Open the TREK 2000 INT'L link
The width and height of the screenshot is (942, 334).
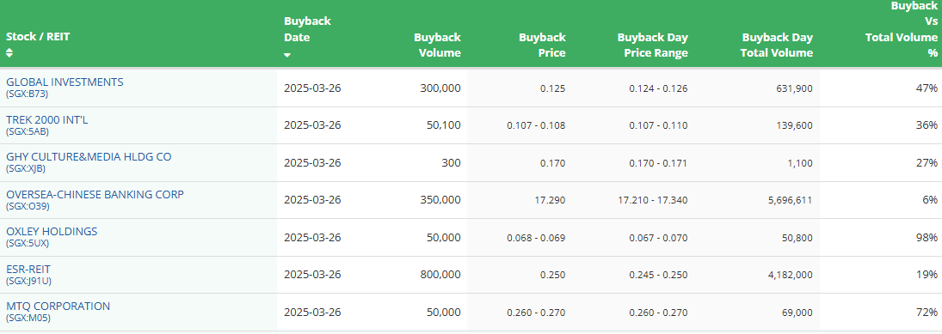pos(47,120)
